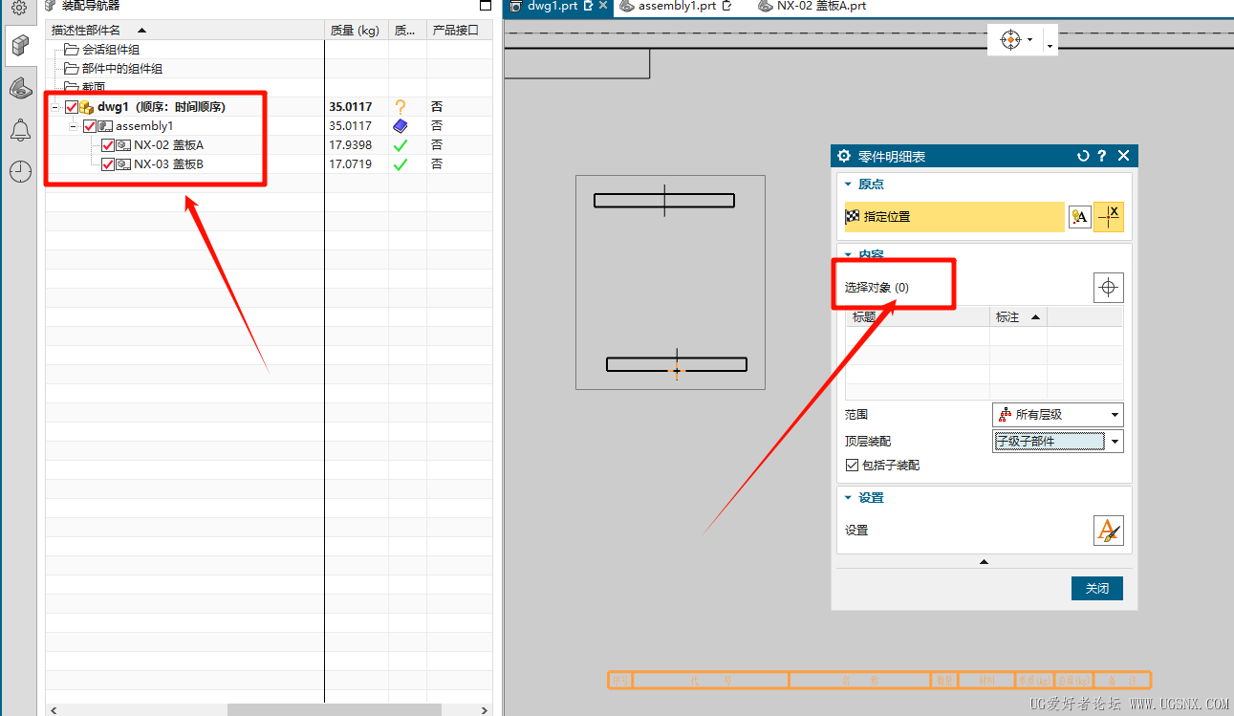Click the 质量 (kg) column header

click(x=356, y=31)
